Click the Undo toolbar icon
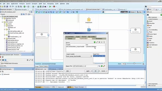Image resolution: width=162 pixels, height=91 pixels. click(10, 7)
